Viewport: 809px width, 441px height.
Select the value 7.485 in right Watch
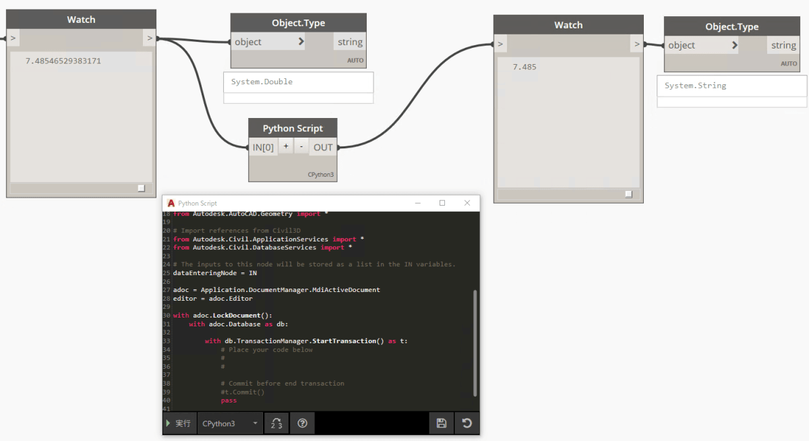(525, 67)
